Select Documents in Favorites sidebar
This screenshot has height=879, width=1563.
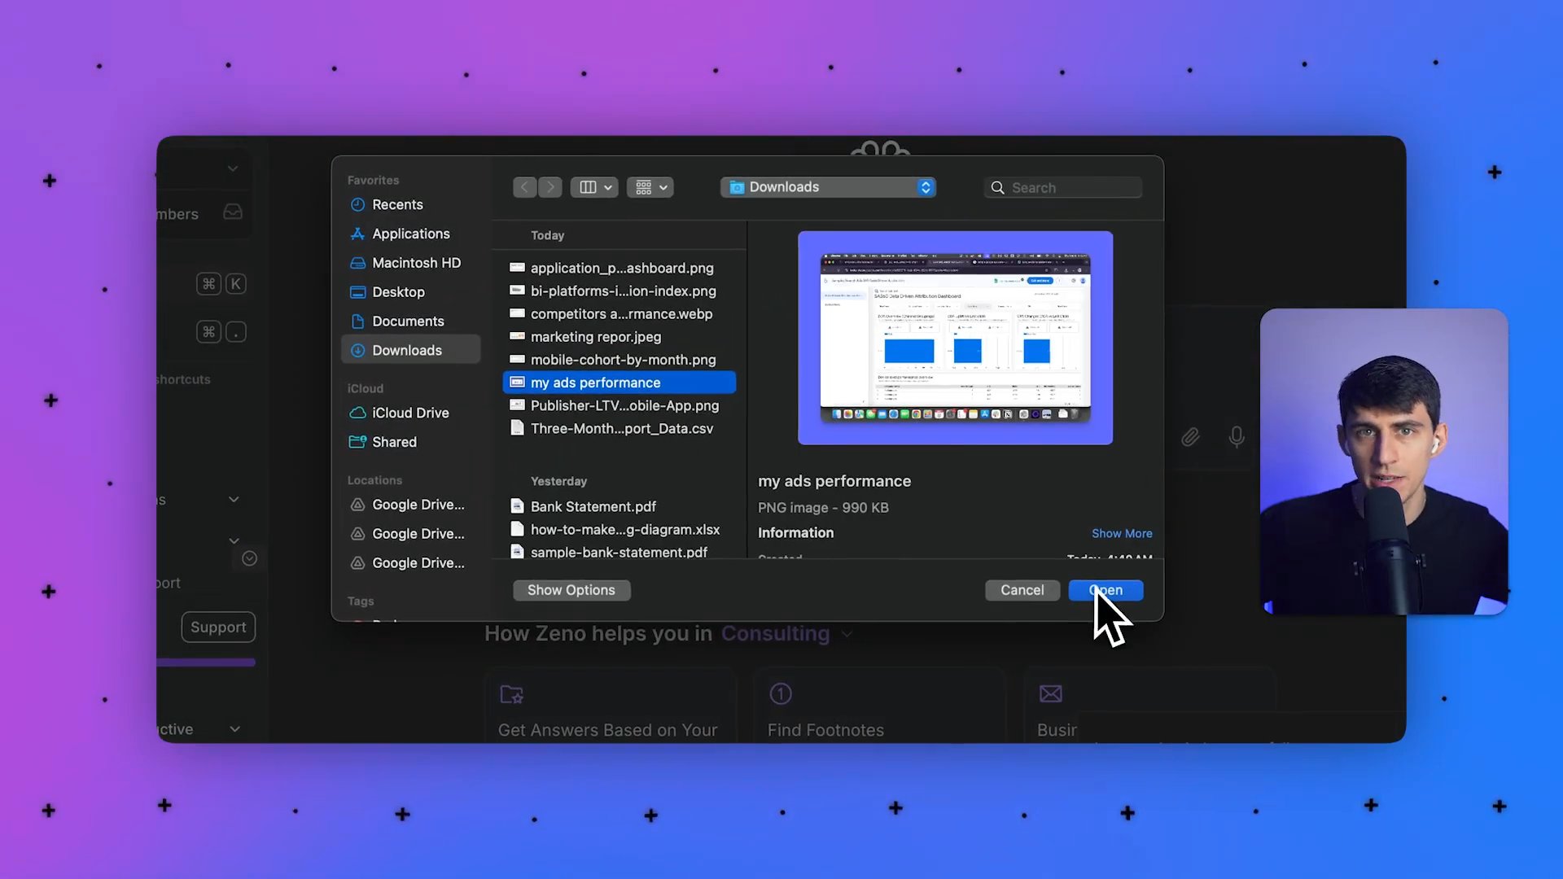(407, 321)
